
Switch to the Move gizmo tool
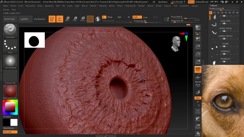click(67, 19)
